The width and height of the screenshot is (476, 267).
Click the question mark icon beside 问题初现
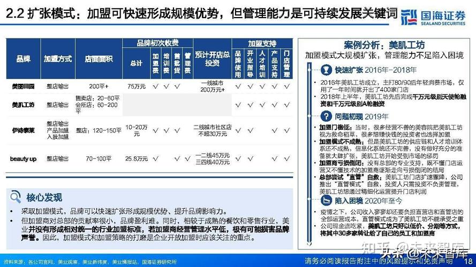point(326,116)
